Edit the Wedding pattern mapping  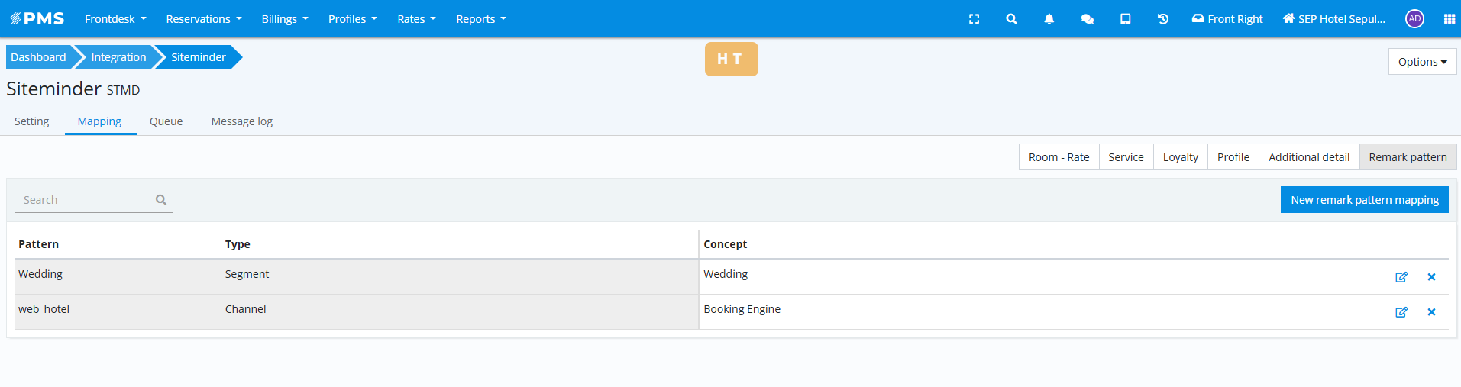1401,277
